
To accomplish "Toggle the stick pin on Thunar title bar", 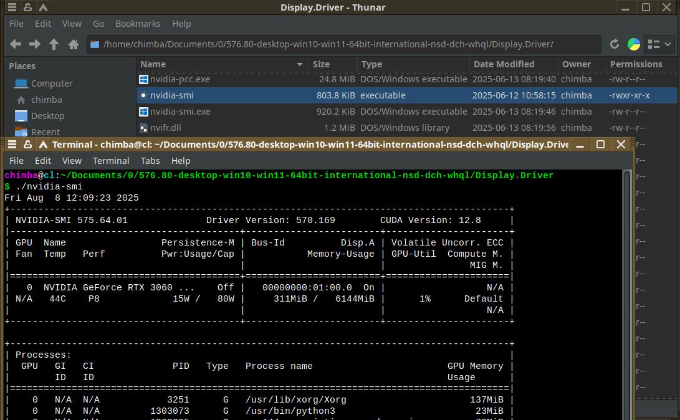I will tap(29, 7).
